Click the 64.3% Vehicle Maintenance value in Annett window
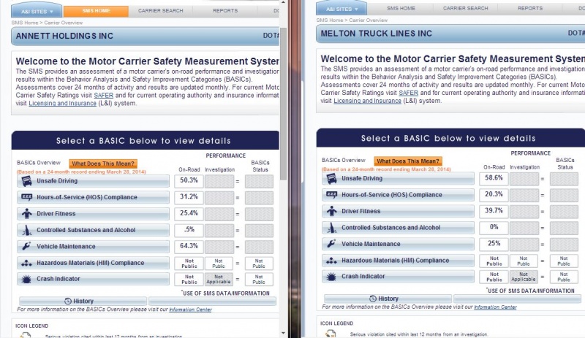This screenshot has width=585, height=338. 189,246
